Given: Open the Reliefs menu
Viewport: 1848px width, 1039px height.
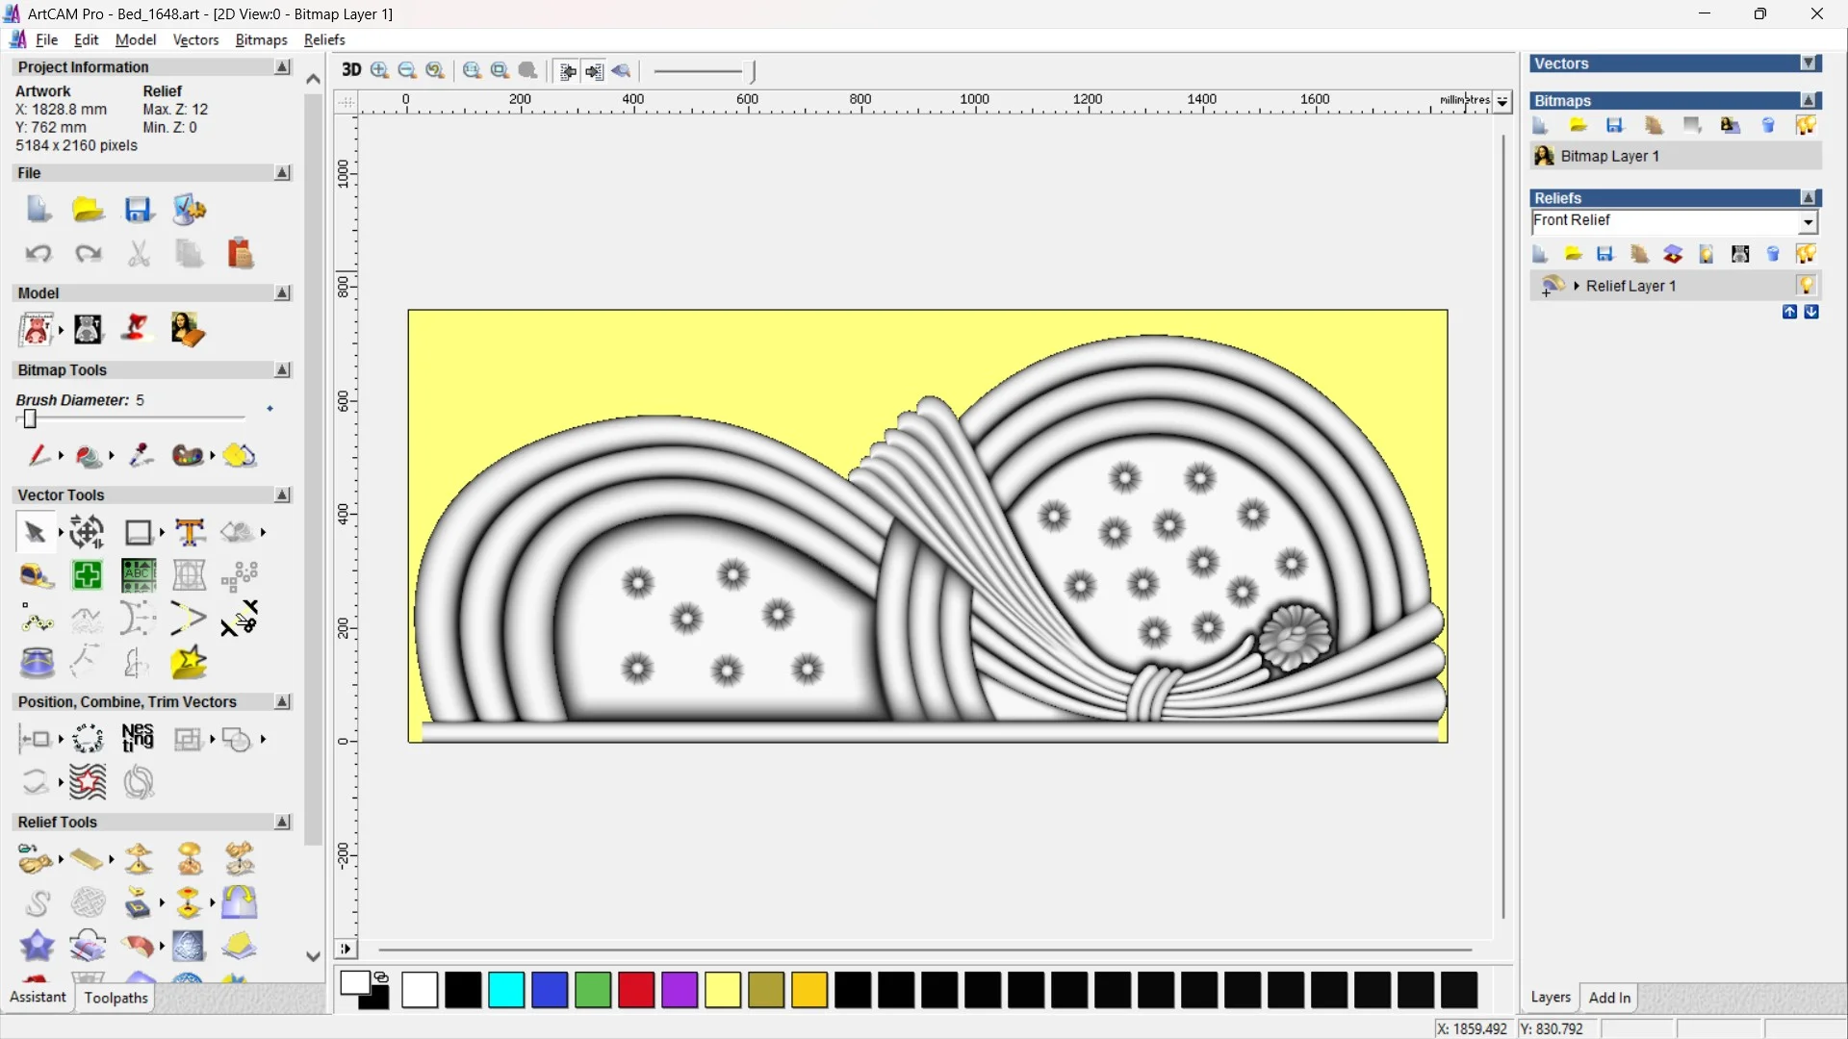Looking at the screenshot, I should pyautogui.click(x=324, y=39).
